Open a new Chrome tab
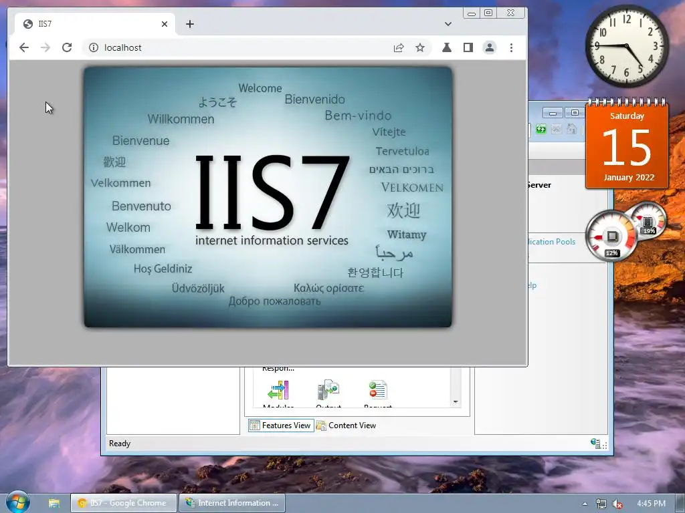This screenshot has height=513, width=685. (189, 24)
